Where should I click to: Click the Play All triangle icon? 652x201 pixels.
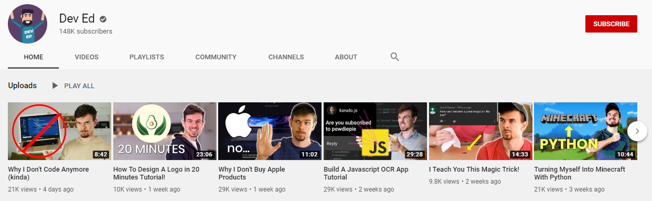click(55, 86)
